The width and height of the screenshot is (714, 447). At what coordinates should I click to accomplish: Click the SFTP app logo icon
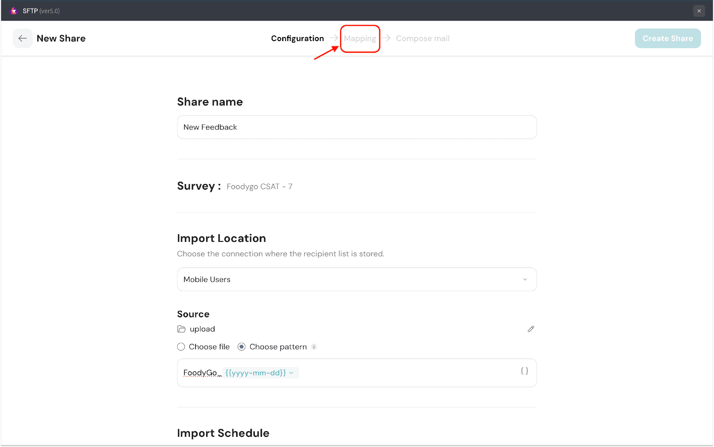pyautogui.click(x=14, y=11)
